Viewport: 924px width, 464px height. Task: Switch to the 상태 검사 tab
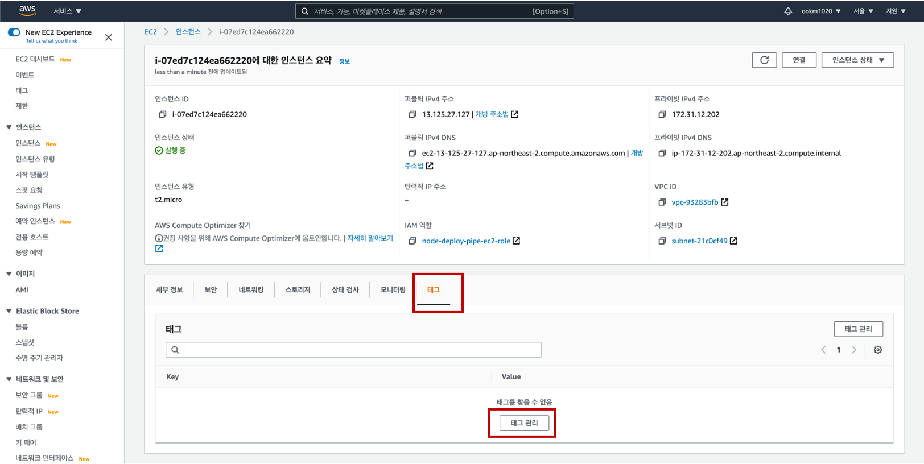[345, 290]
